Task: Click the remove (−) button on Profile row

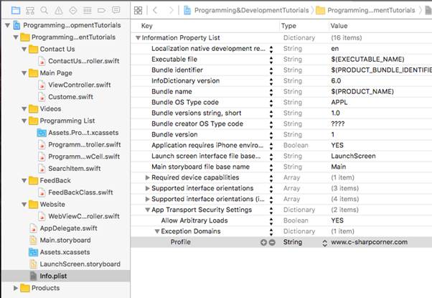Action: coord(272,243)
